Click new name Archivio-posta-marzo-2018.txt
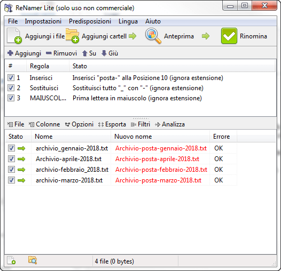Screen dimensions: 281x271 point(158,180)
